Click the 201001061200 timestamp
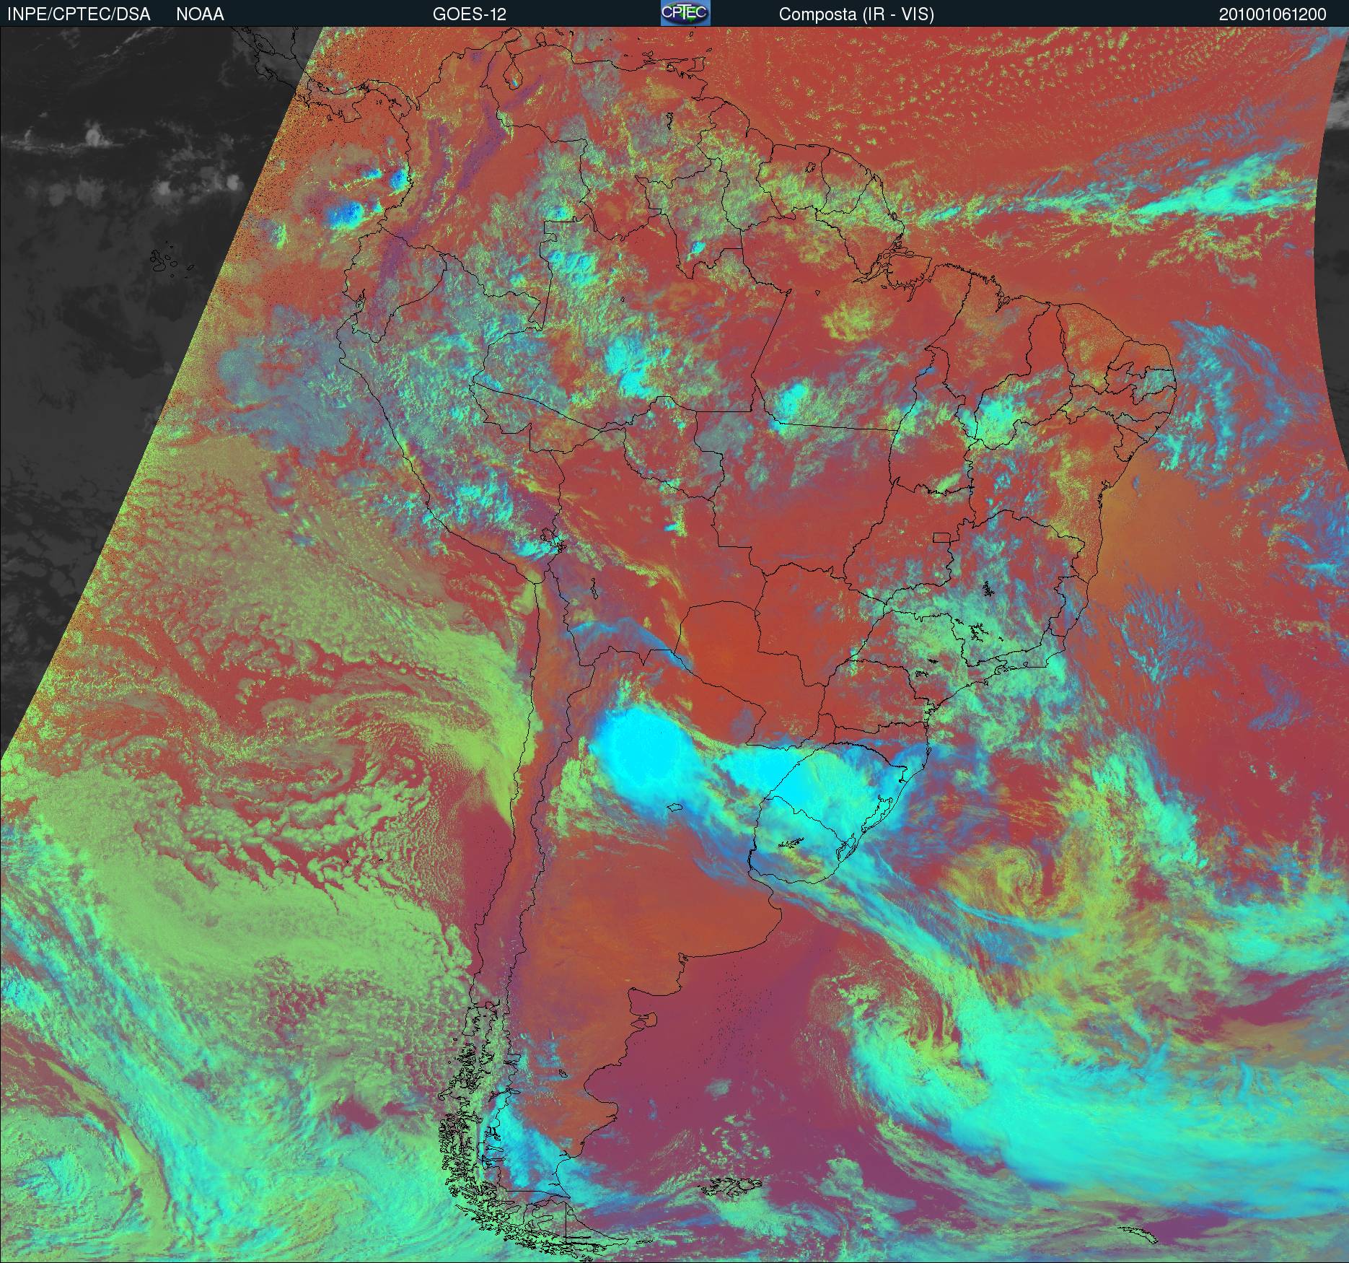 [x=1273, y=14]
